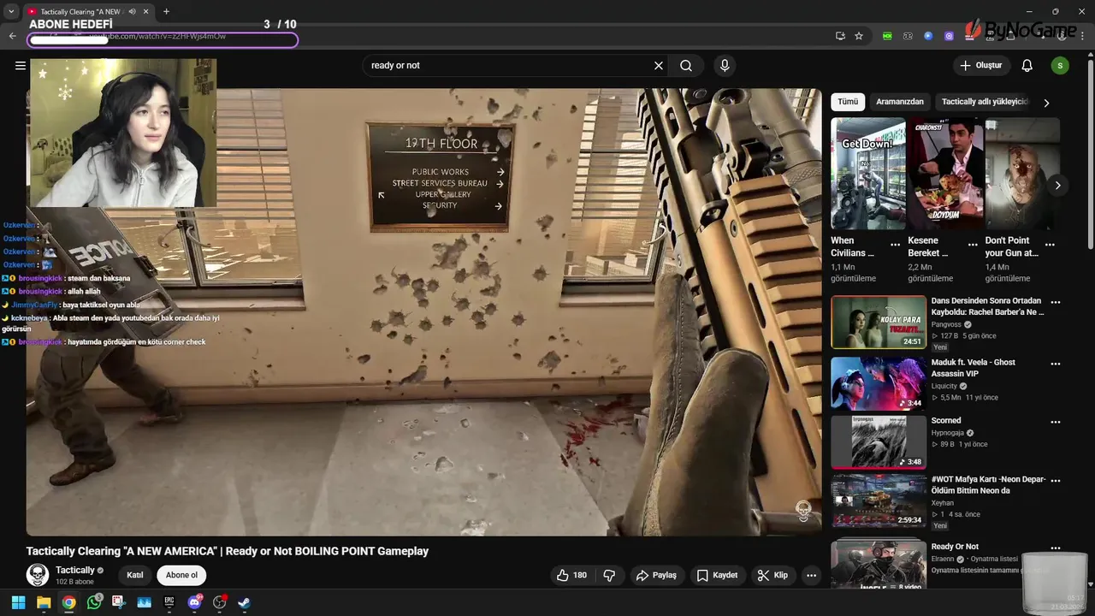Viewport: 1095px width, 616px height.
Task: Open Discord from taskbar
Action: coord(194,602)
